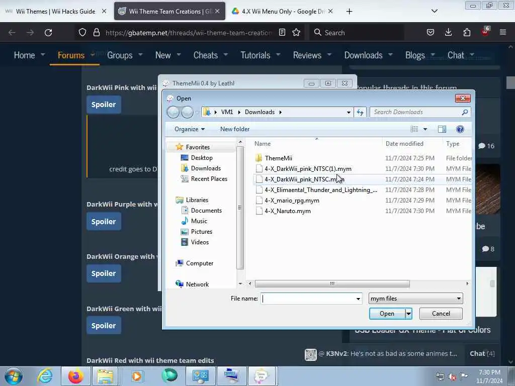515x386 pixels.
Task: Click navigation pane vertical scrollbar
Action: pyautogui.click(x=240, y=208)
